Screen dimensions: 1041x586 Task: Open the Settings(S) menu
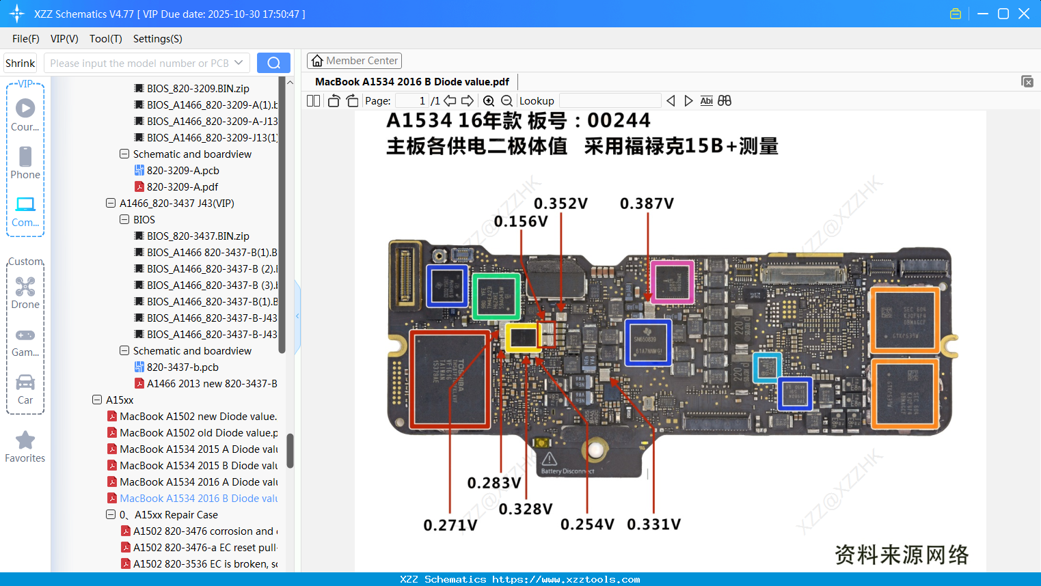[158, 39]
